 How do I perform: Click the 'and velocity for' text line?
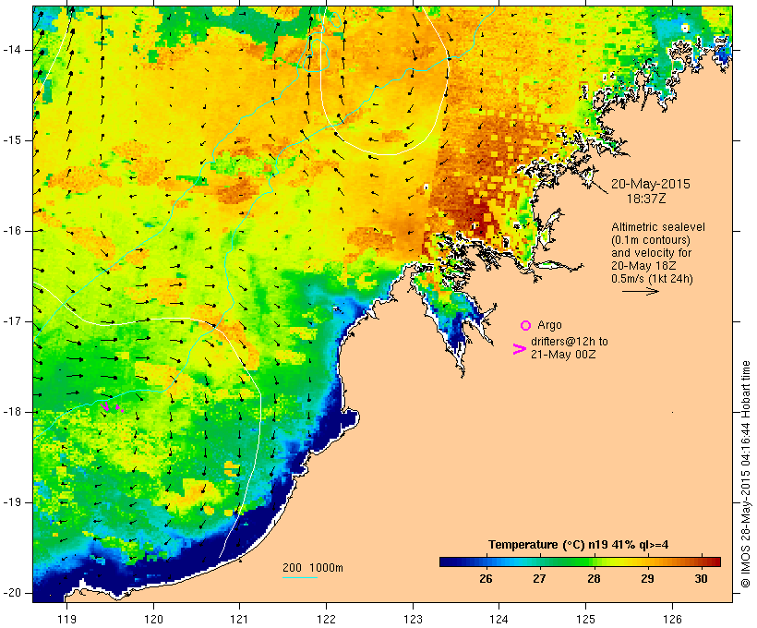pos(651,253)
